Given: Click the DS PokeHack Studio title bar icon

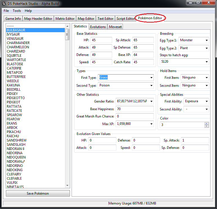Looking at the screenshot, I should [x=4, y=3].
